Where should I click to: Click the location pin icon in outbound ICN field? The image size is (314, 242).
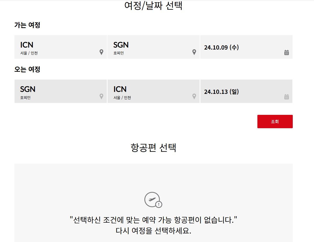pos(101,52)
